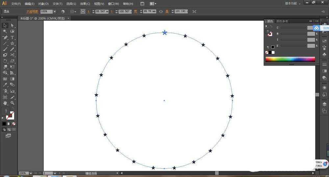Select the Hand tool
The image size is (329, 177).
5,103
